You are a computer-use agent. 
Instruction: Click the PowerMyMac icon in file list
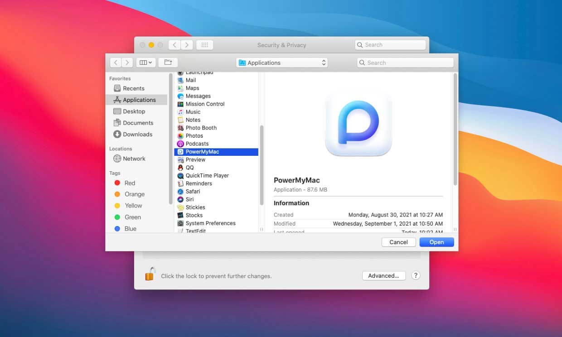180,152
